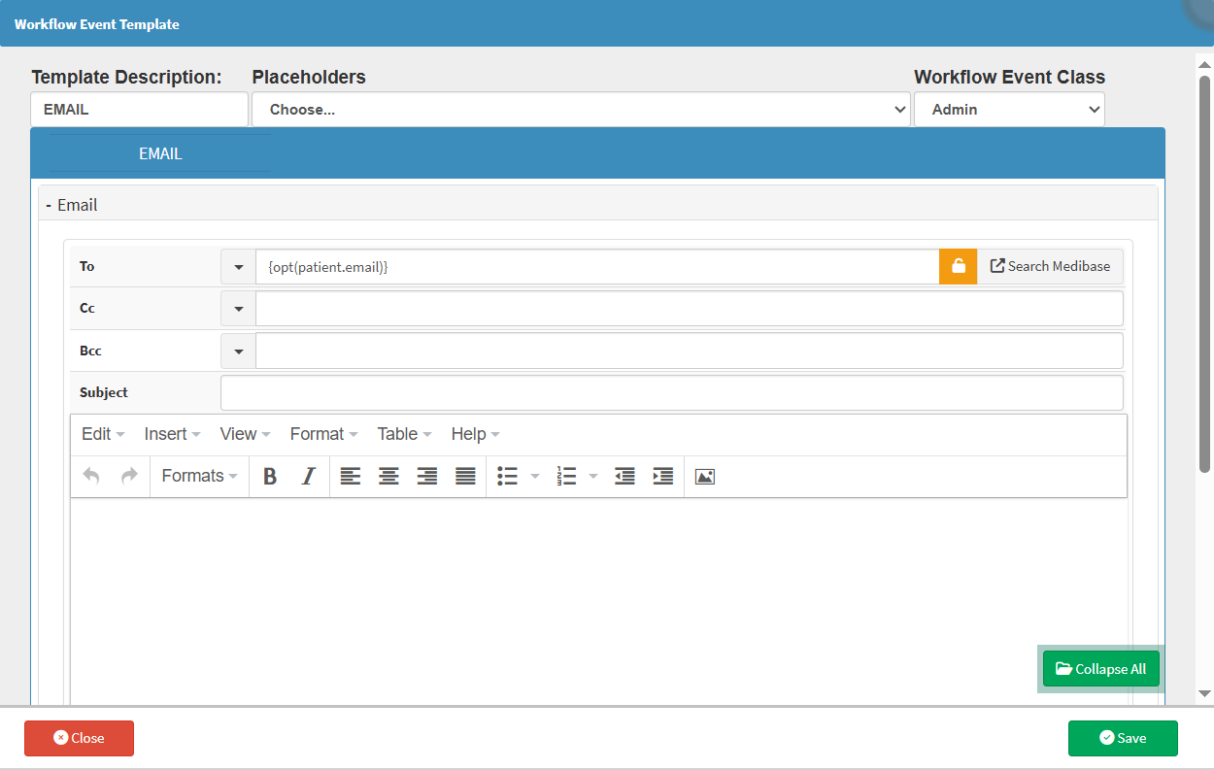Select the EMAIL tab
The image size is (1214, 770).
pos(160,153)
